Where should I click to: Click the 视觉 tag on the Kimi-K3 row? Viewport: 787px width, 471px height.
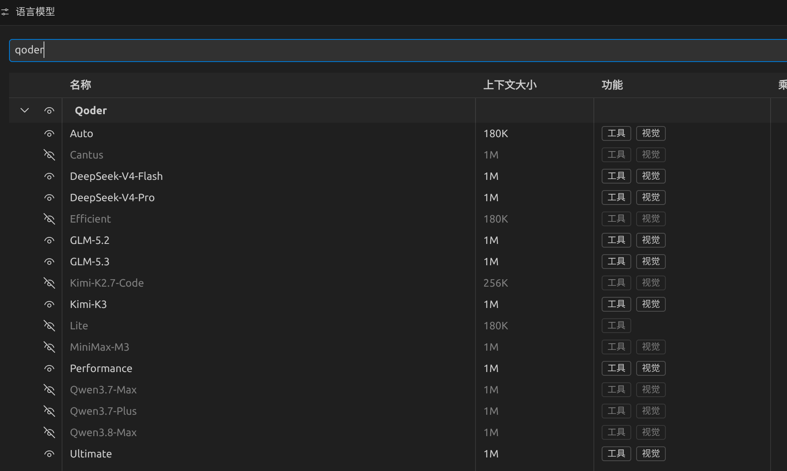pos(651,304)
